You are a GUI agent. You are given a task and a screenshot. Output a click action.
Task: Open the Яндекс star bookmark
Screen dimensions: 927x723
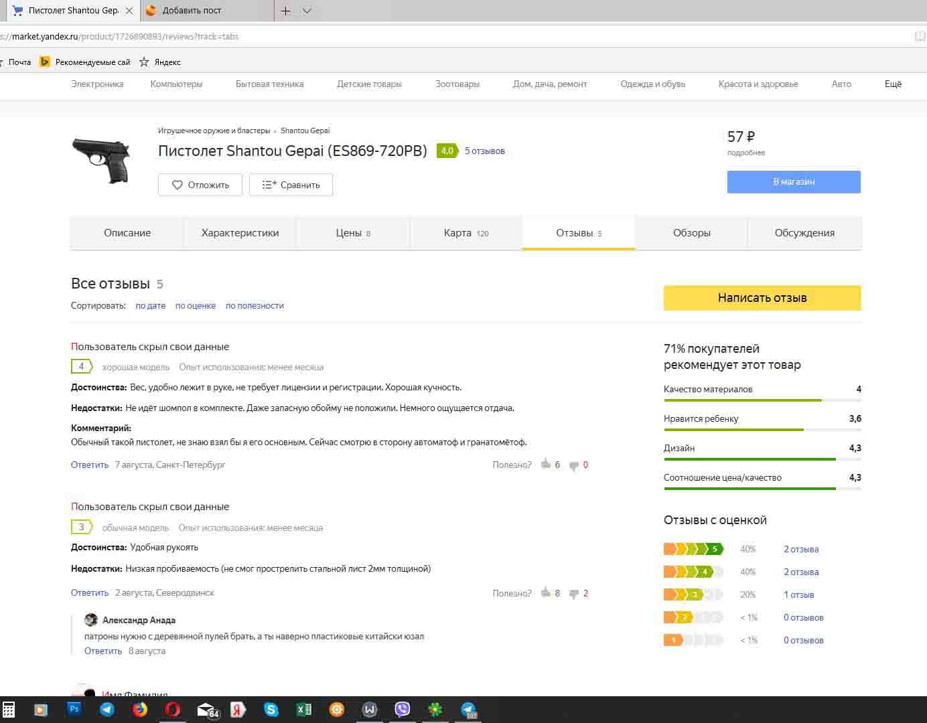tap(160, 62)
